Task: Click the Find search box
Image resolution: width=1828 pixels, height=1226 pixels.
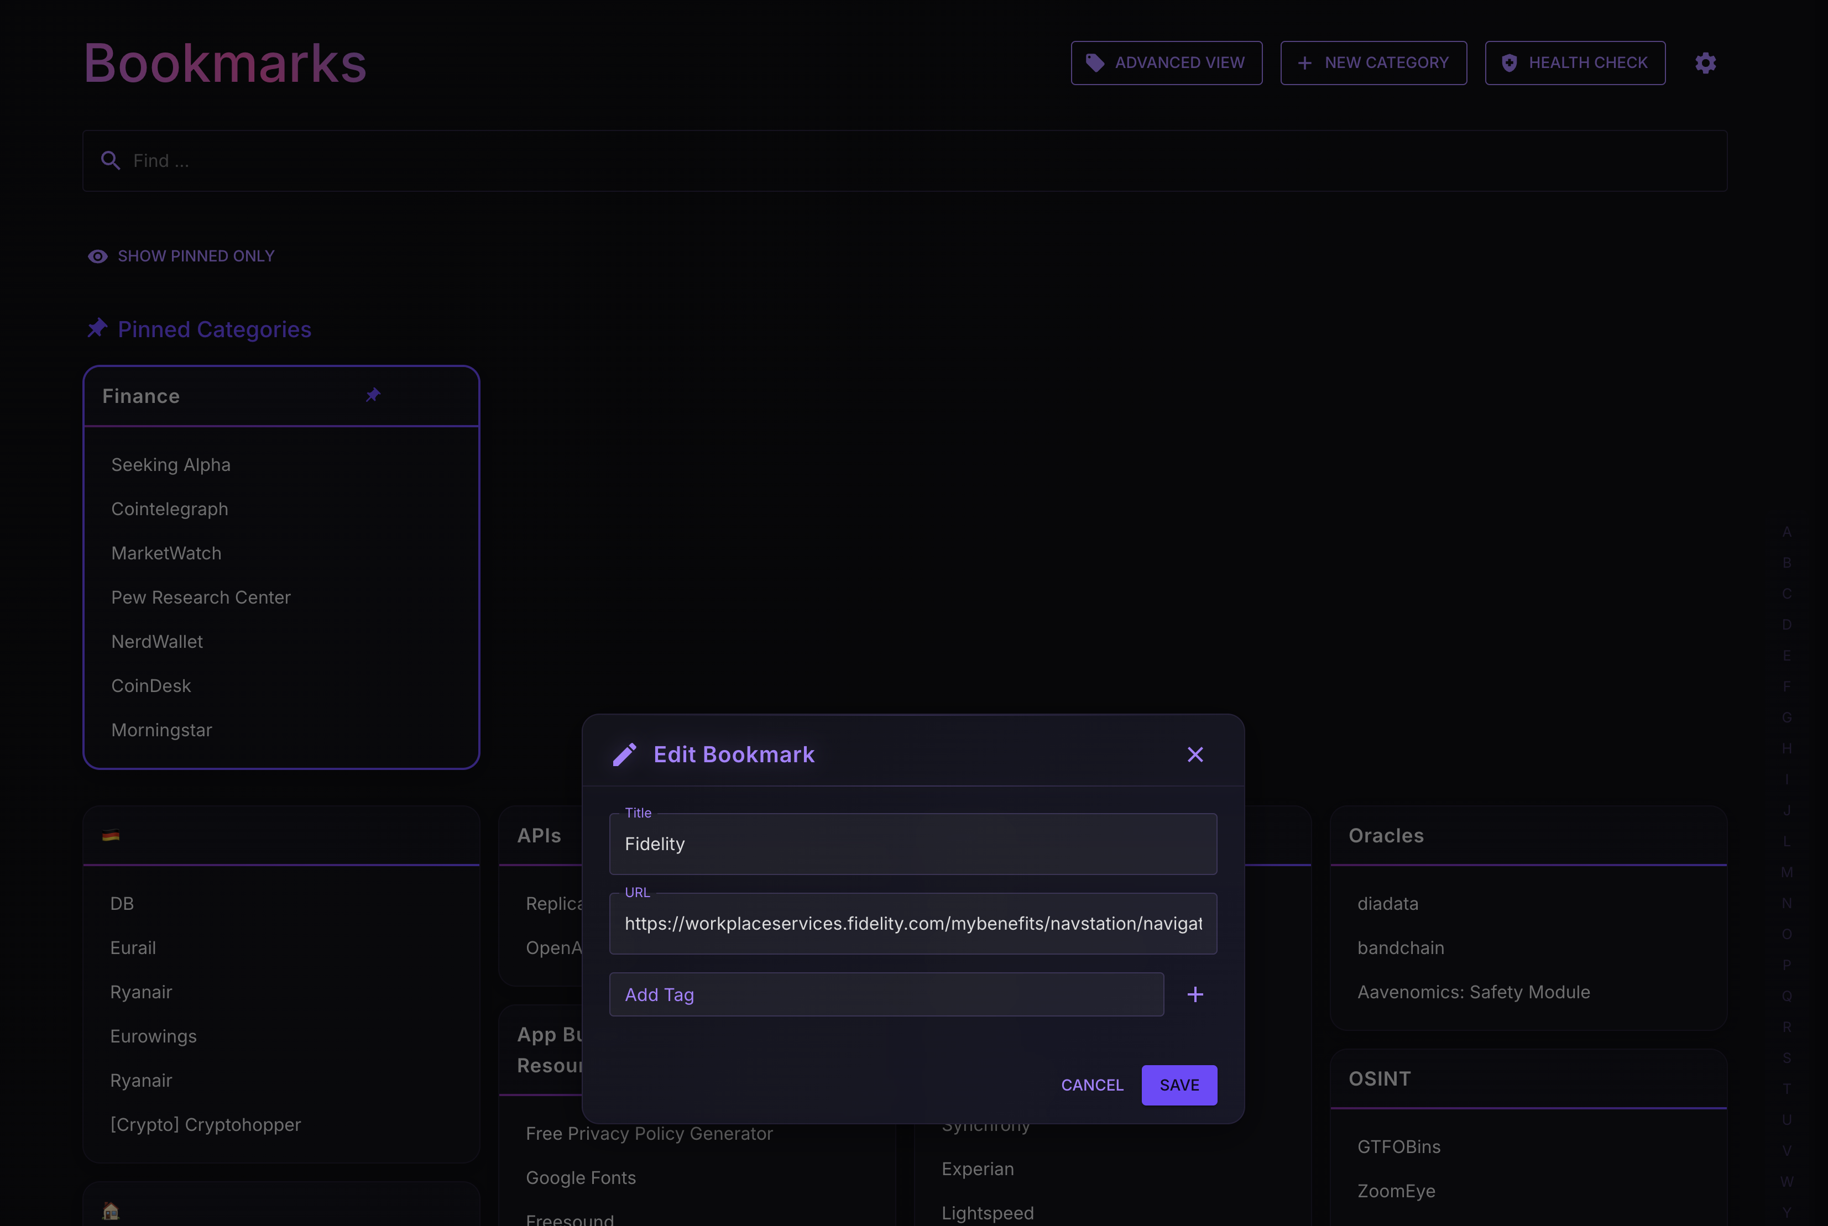Action: point(904,160)
